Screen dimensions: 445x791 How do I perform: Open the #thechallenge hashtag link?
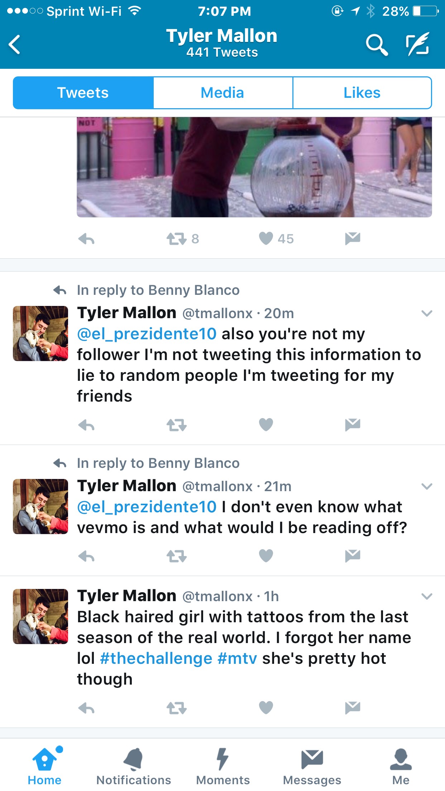[156, 658]
